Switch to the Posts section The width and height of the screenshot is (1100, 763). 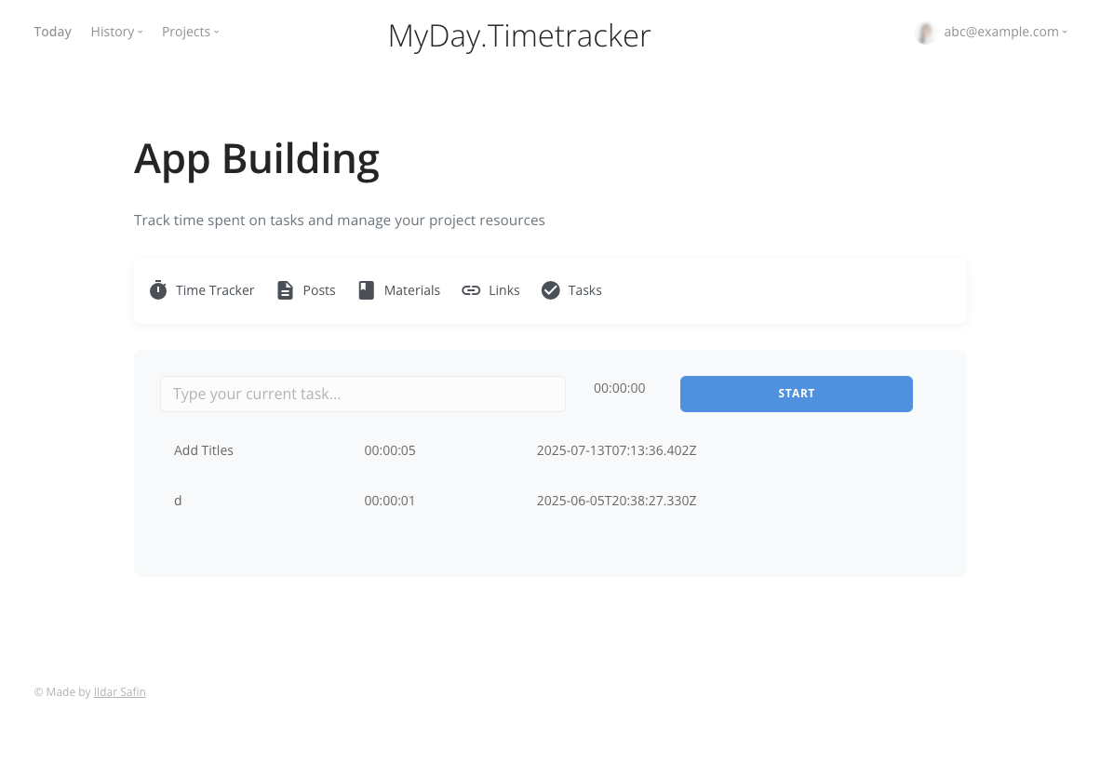[318, 290]
